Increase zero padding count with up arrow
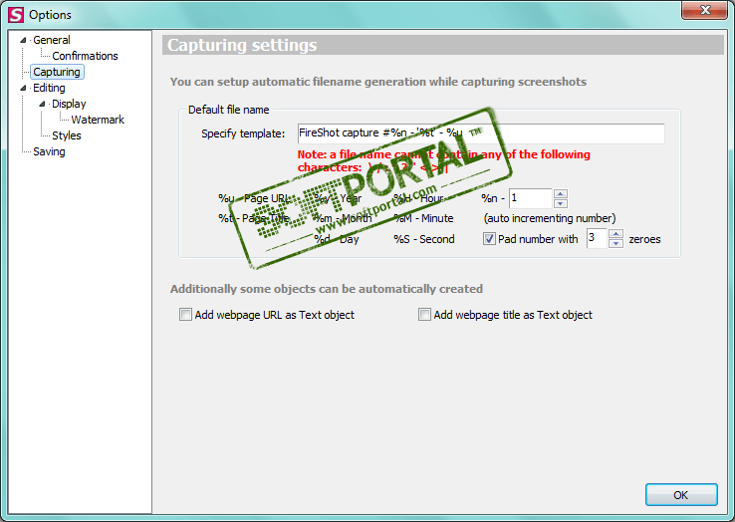 (x=615, y=233)
